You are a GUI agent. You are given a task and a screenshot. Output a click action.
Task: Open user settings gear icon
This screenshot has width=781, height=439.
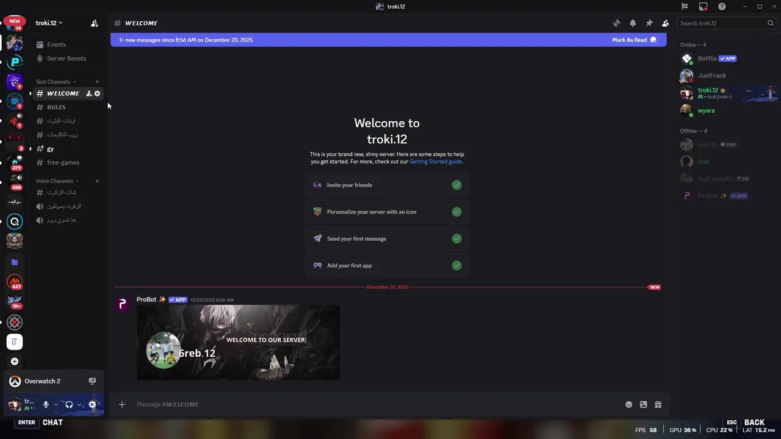point(92,404)
